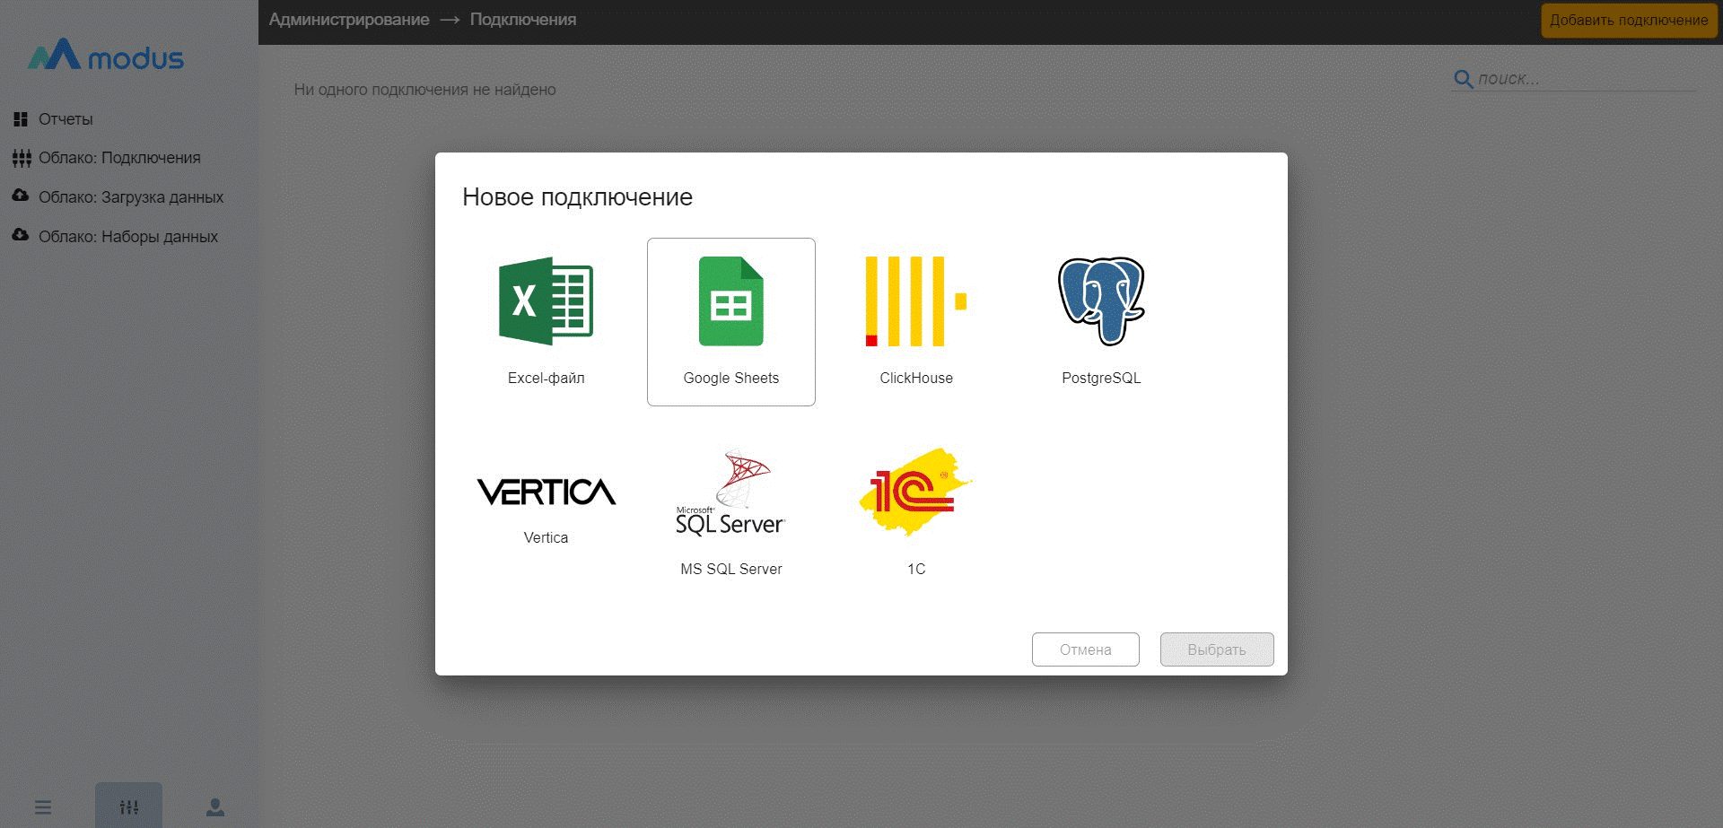Select the Excel file connection icon

click(x=546, y=302)
